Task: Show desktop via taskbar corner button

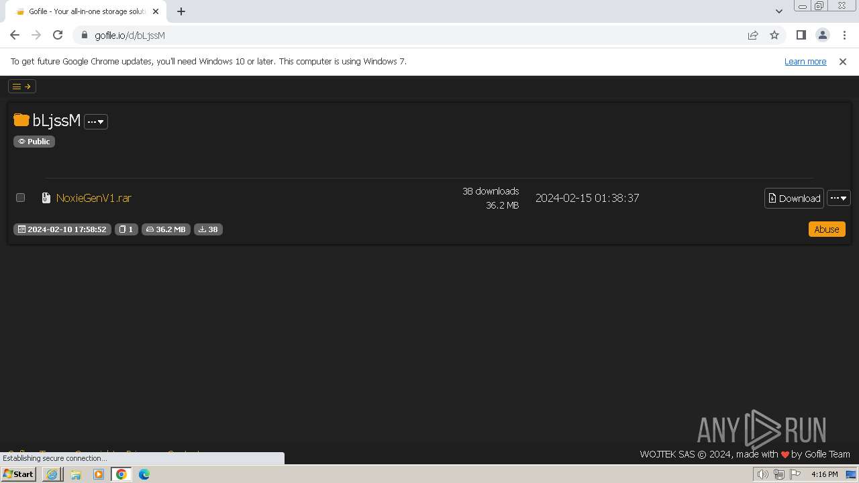Action: click(x=852, y=474)
